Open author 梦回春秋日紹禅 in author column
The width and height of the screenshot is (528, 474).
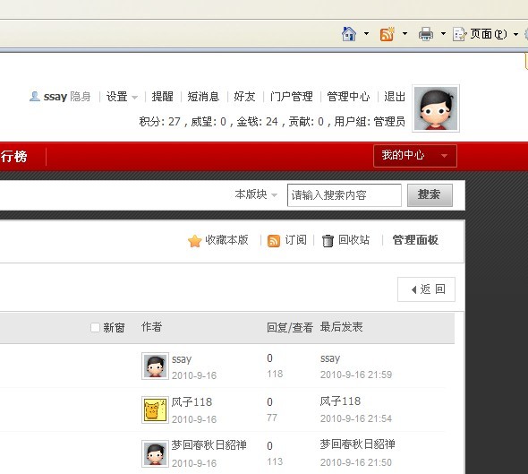(x=209, y=445)
